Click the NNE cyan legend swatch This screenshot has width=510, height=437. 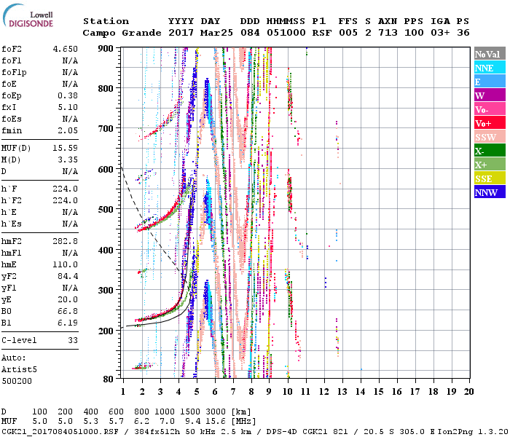click(489, 68)
